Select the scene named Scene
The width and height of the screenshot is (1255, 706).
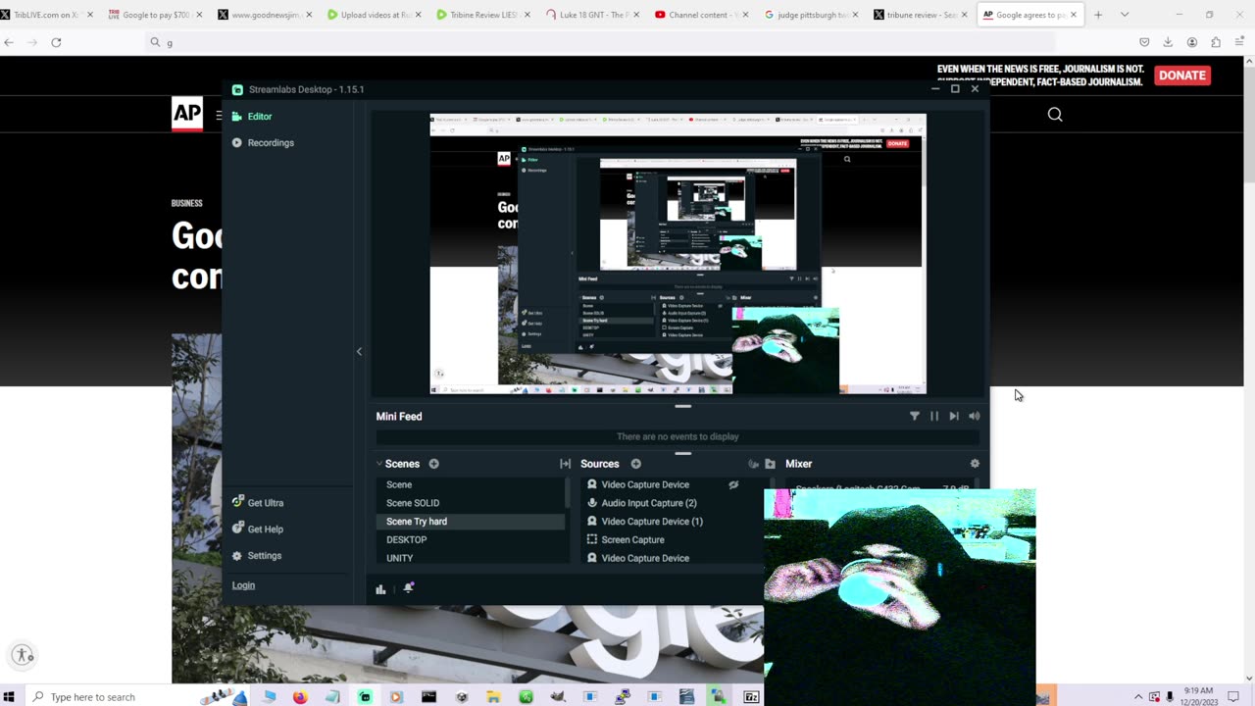[399, 484]
